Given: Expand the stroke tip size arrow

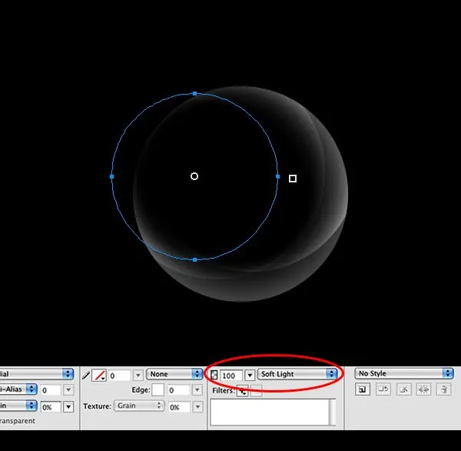Looking at the screenshot, I should click(138, 376).
